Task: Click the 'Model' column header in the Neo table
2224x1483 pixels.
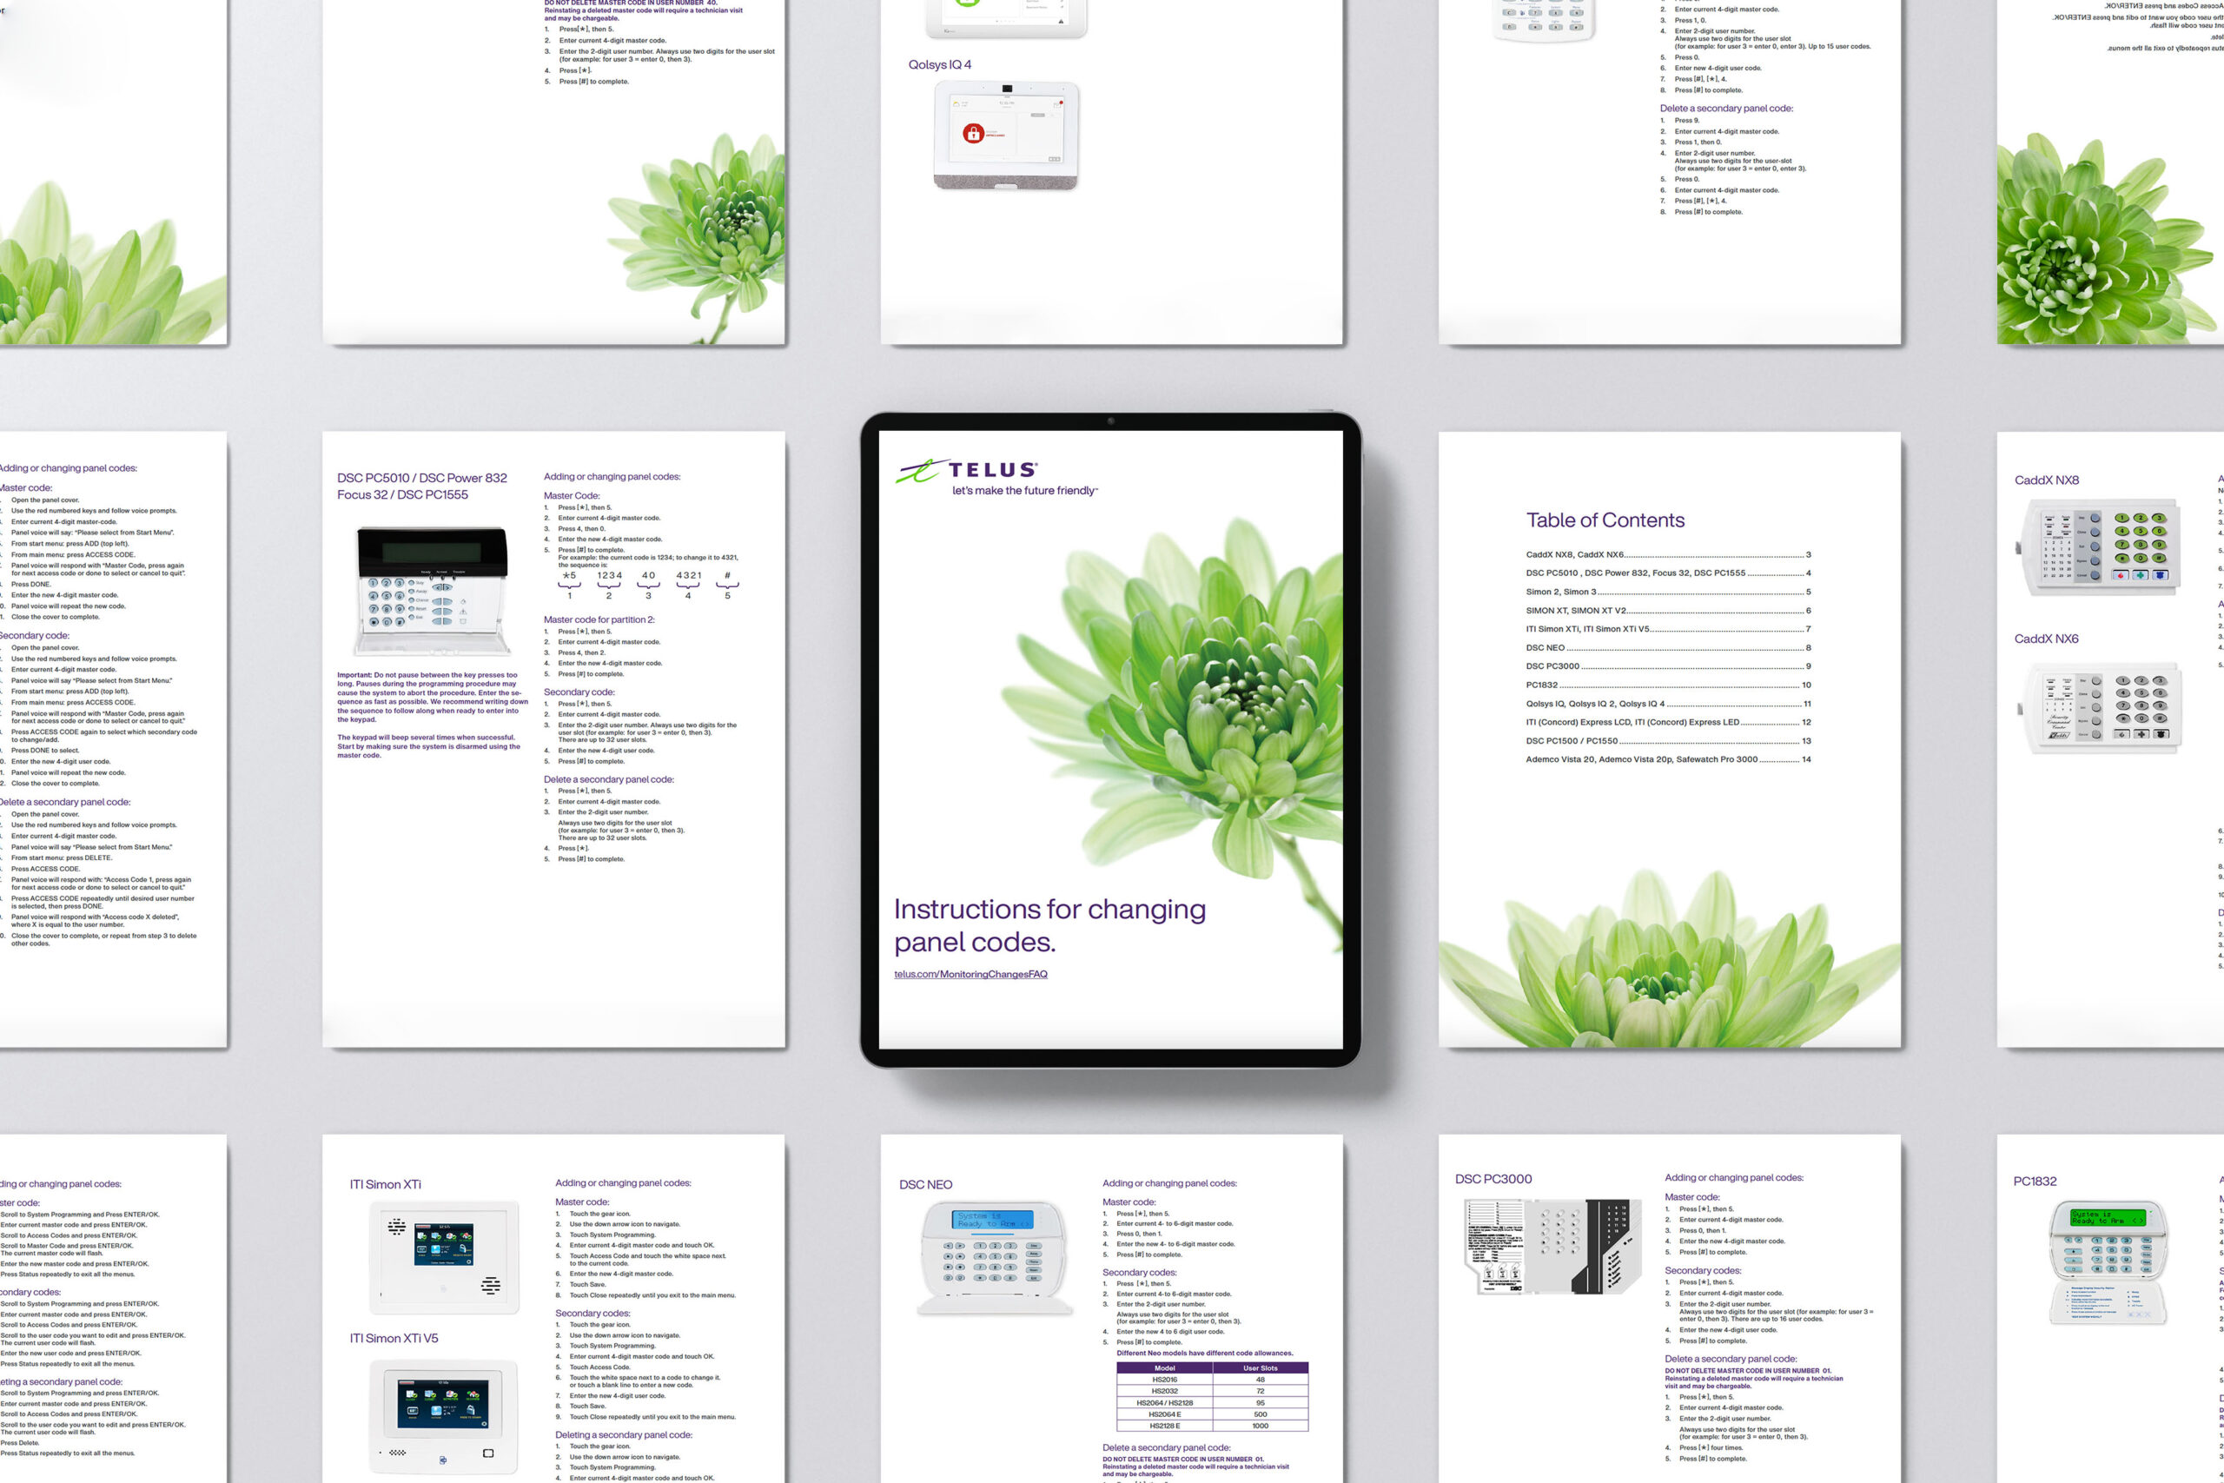Action: tap(1165, 1368)
